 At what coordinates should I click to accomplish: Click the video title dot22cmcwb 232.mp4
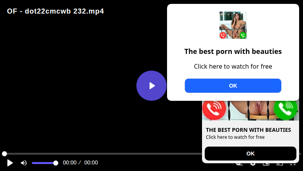[56, 11]
